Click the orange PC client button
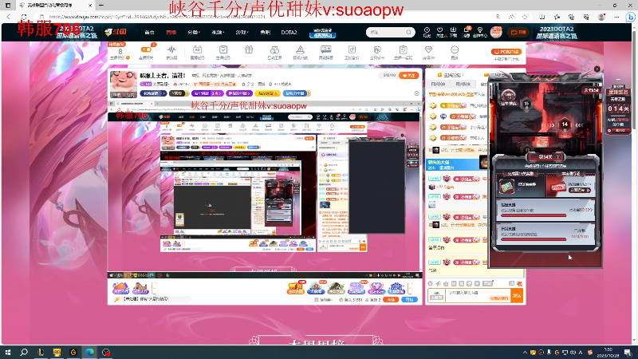 [x=506, y=52]
